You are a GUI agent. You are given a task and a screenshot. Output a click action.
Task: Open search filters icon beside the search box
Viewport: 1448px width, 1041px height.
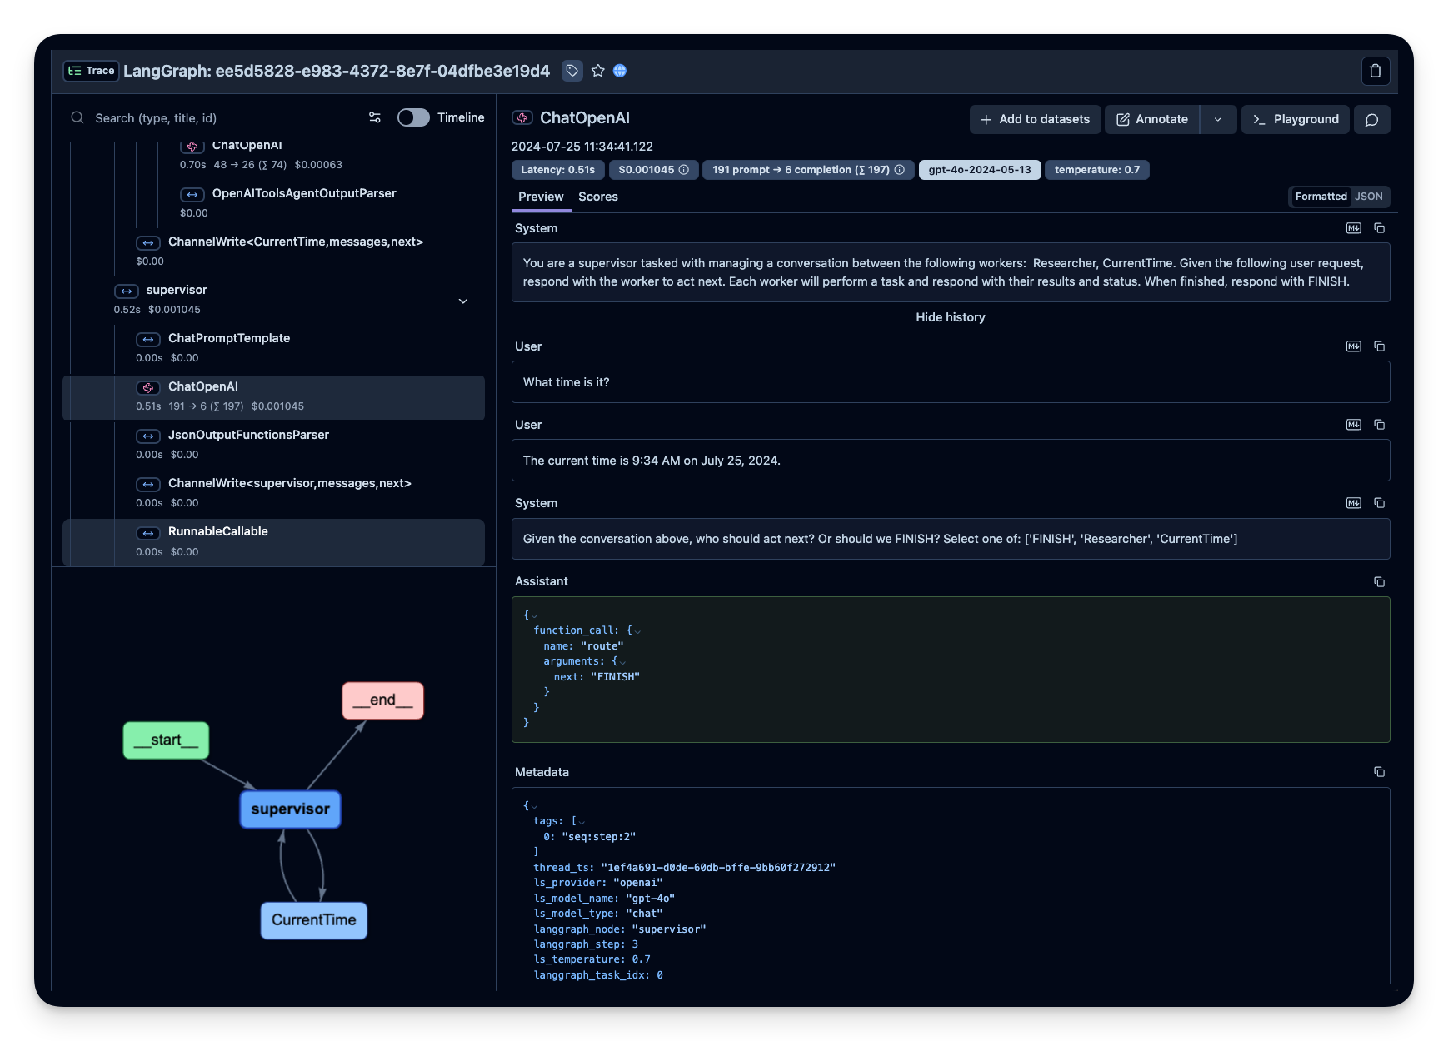[374, 117]
